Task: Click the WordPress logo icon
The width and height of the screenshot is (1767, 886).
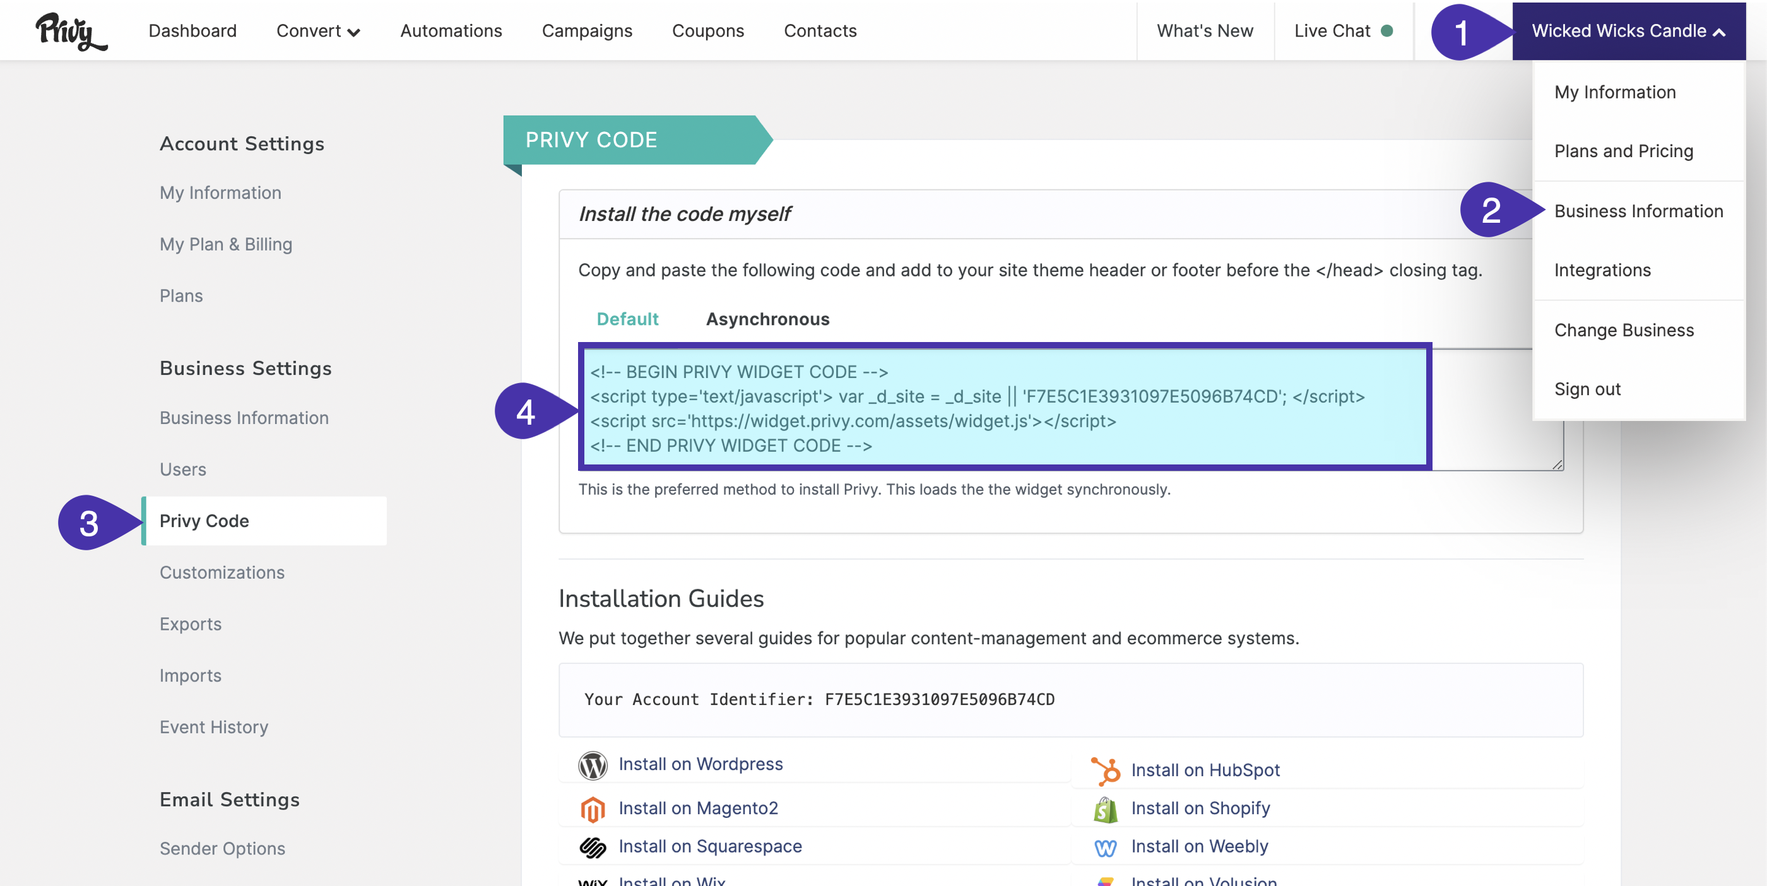Action: point(592,765)
